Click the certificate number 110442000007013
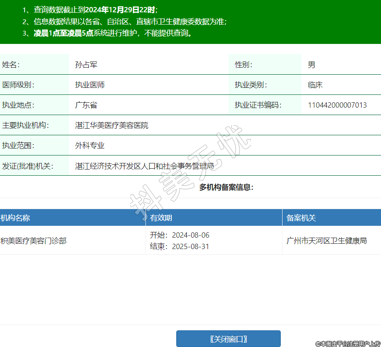 click(x=337, y=105)
